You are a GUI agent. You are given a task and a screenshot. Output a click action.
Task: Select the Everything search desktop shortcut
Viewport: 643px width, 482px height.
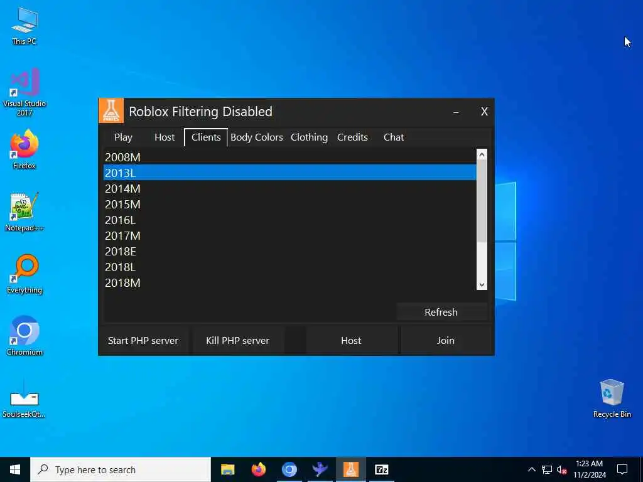[x=24, y=274]
